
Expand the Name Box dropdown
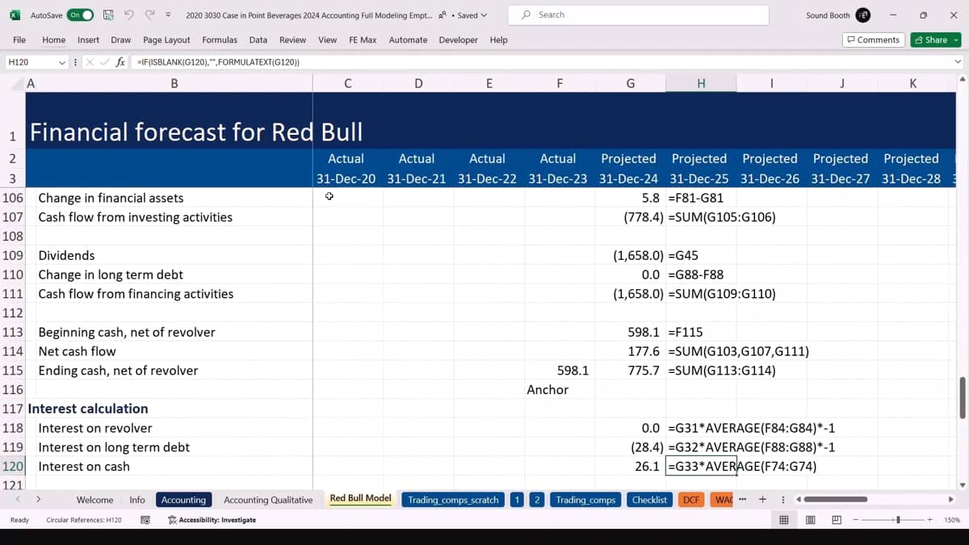[62, 62]
